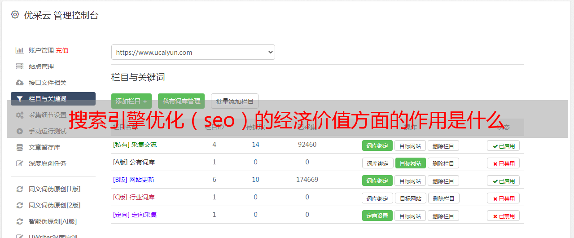Open 智能伪原创[AI版] in the sidebar

click(x=53, y=221)
